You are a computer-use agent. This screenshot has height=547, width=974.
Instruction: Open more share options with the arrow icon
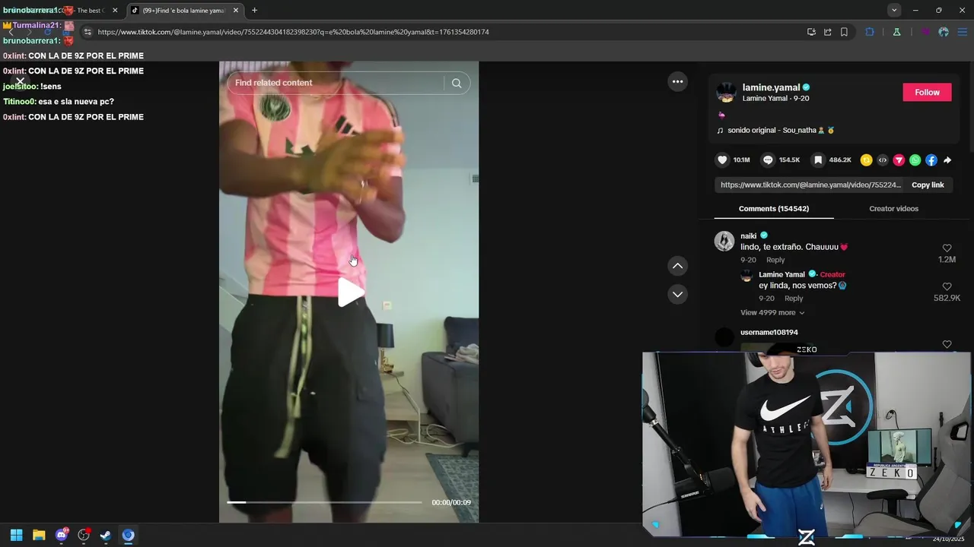[947, 160]
